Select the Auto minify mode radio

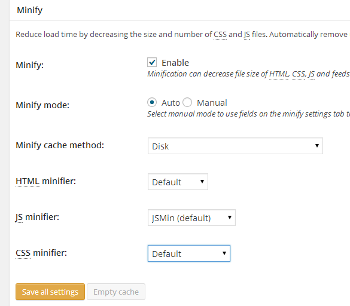[x=152, y=102]
